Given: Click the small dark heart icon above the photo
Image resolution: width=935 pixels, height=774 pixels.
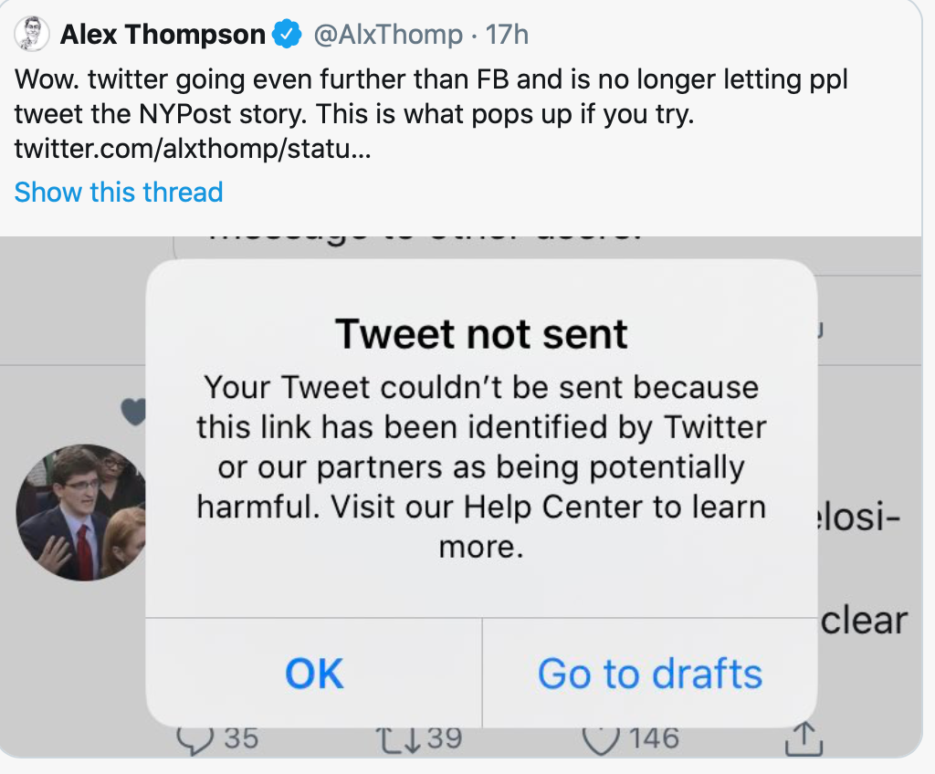Looking at the screenshot, I should pos(134,413).
